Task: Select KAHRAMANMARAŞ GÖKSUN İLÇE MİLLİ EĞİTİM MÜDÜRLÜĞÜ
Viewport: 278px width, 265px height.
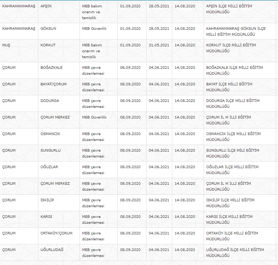Action: (236, 31)
